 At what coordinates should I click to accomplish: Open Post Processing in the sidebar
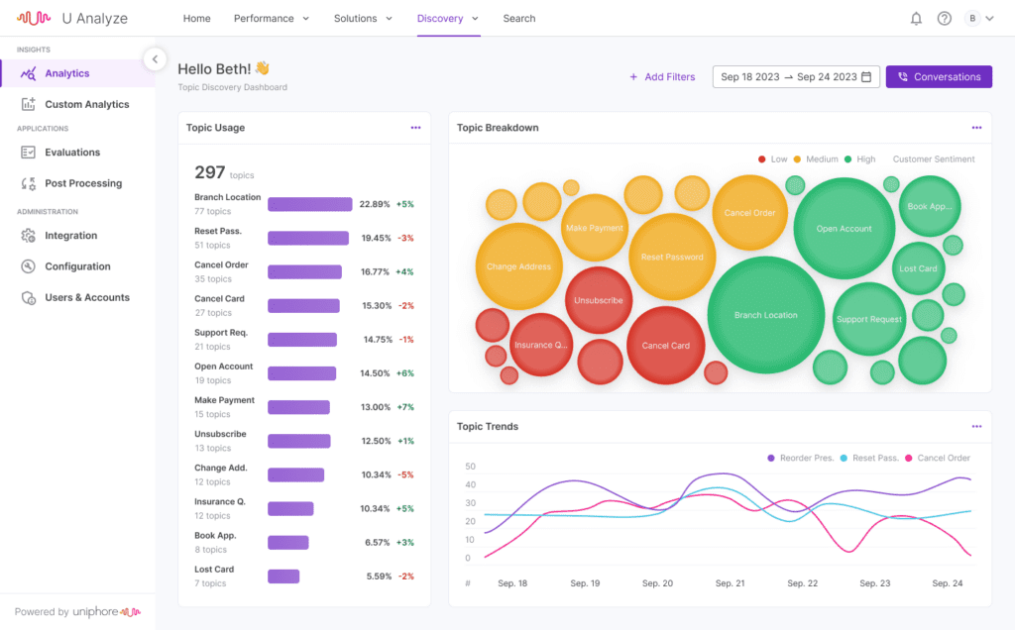82,183
